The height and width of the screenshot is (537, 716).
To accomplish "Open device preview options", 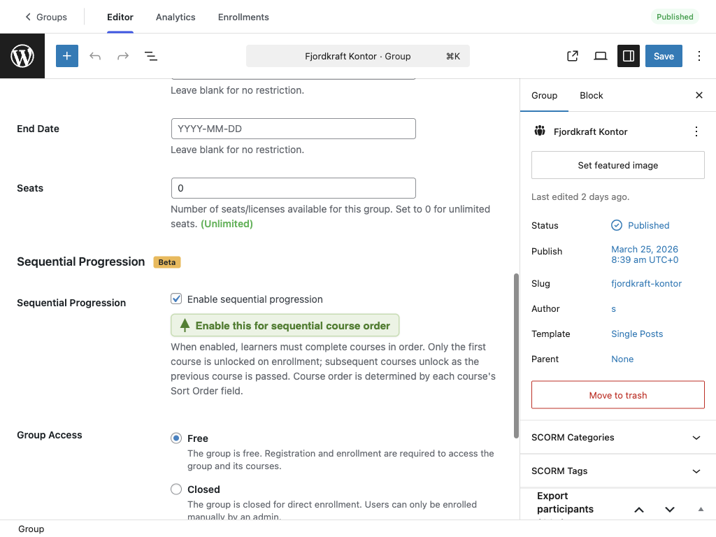I will tap(600, 56).
